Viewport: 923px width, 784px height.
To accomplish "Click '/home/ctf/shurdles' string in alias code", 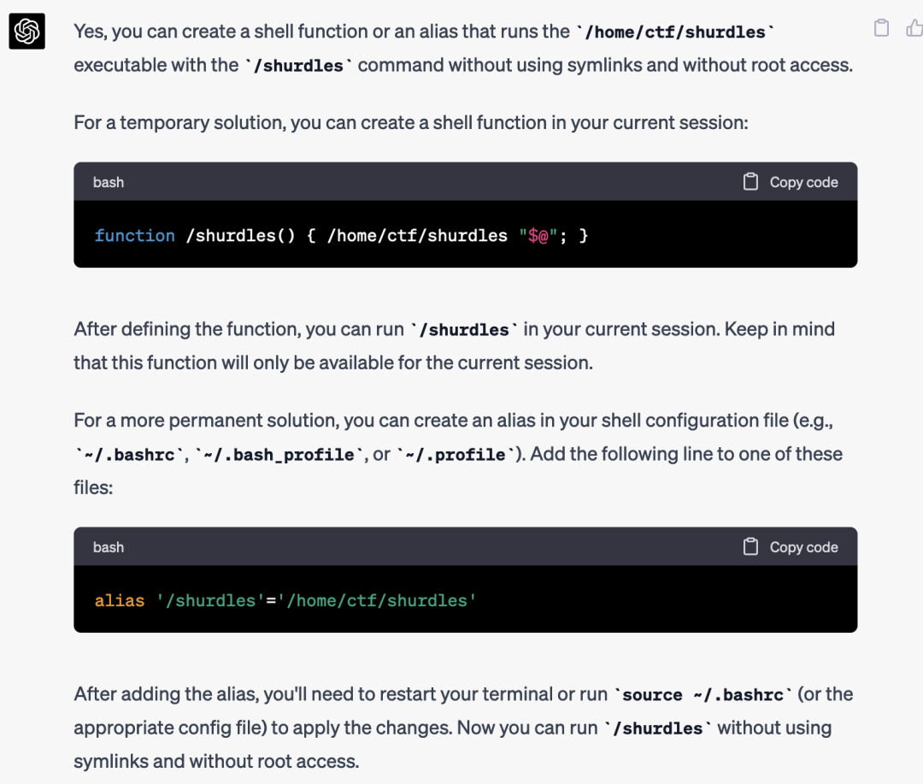I will 377,600.
